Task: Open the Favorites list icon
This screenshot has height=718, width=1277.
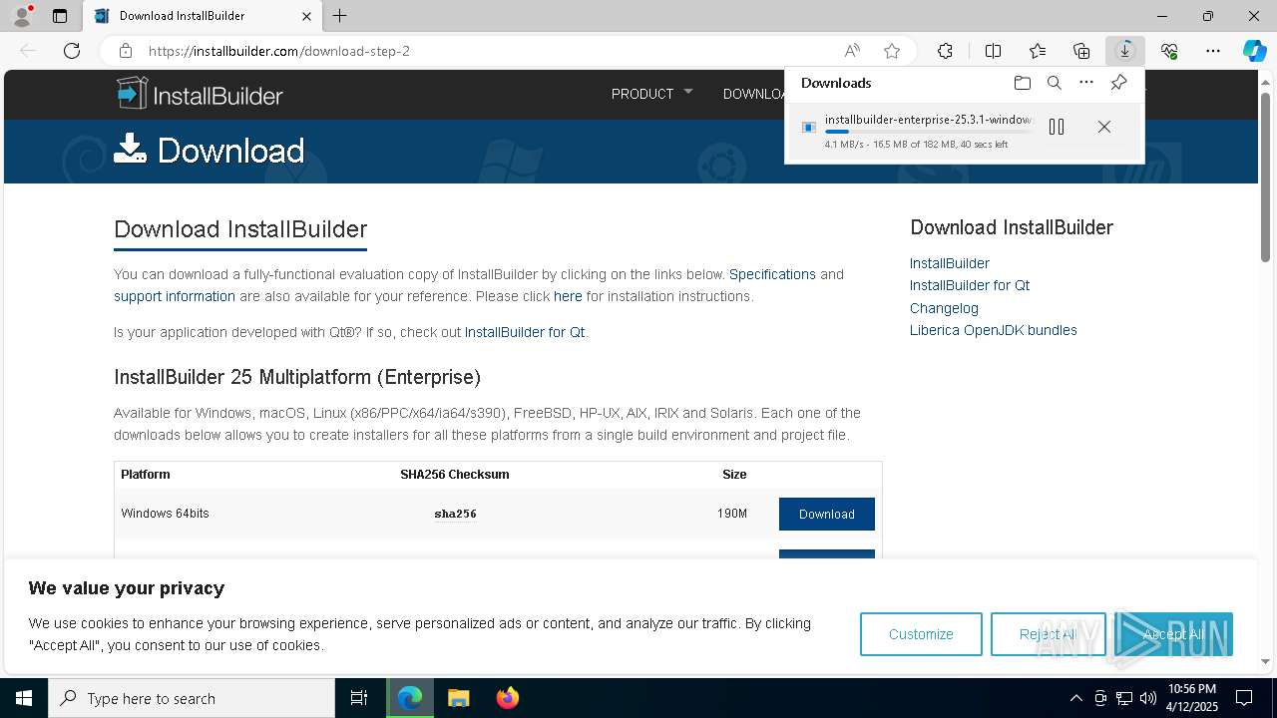Action: (1038, 51)
